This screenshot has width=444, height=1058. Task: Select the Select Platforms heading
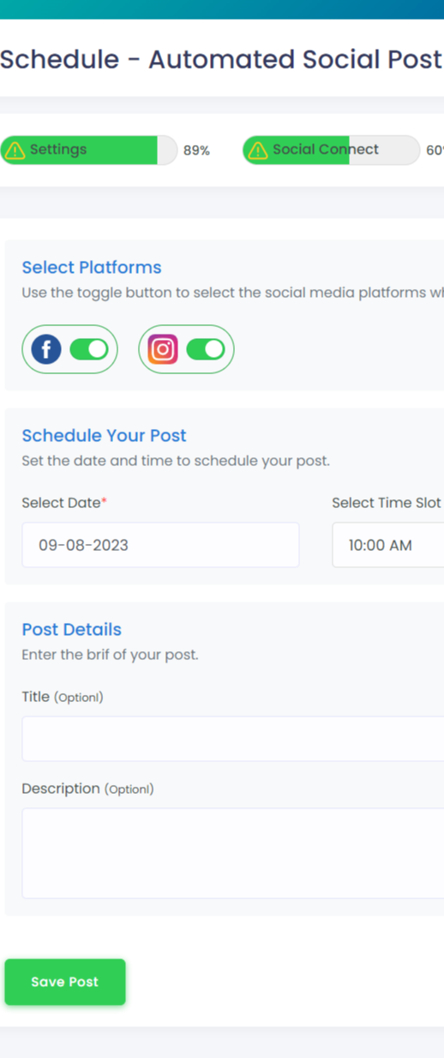click(92, 267)
